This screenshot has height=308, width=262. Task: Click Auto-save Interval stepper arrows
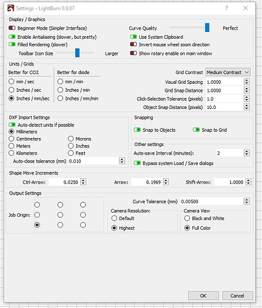(x=247, y=153)
